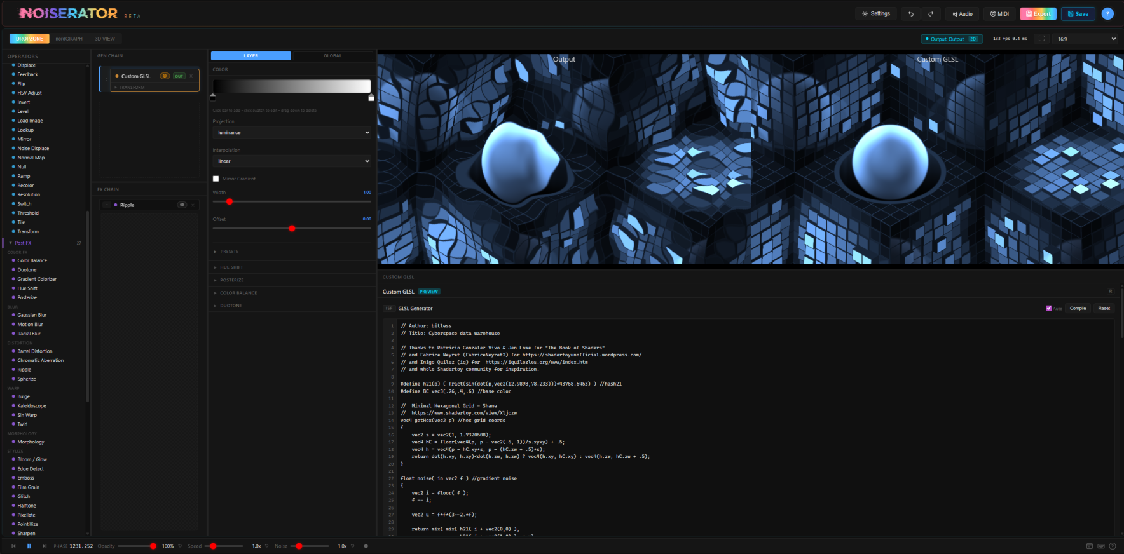1124x554 pixels.
Task: Click the white gradient stop swatch
Action: click(x=371, y=98)
